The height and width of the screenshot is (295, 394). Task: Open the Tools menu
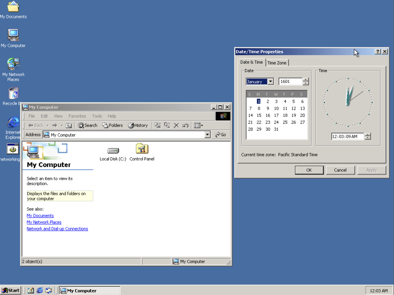(x=97, y=116)
